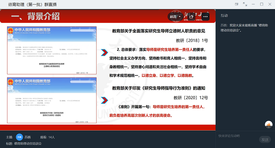The height and width of the screenshot is (148, 275).
Task: Enter fullscreen with the expand arrows icon
Action: 245,4
